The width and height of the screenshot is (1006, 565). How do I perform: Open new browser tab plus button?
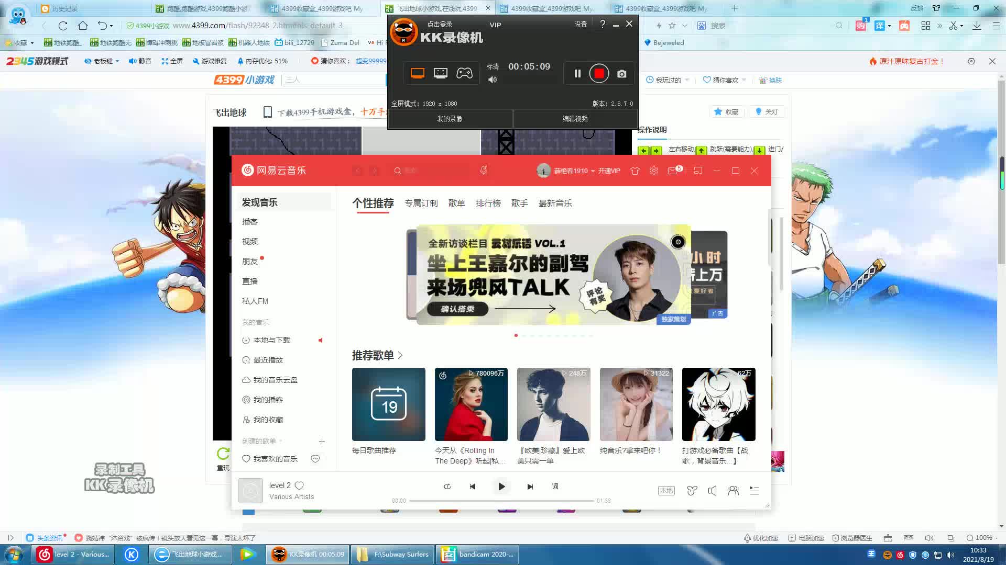click(x=735, y=8)
